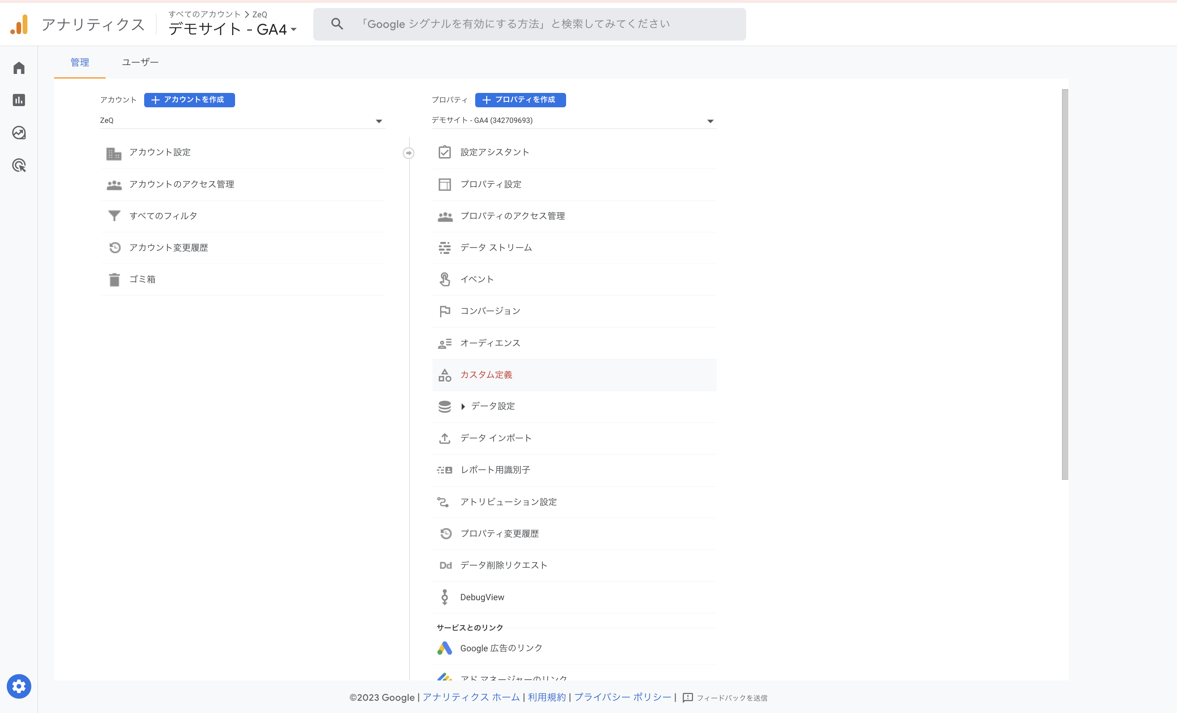Click the プロパティ設定 layout icon

pos(445,184)
